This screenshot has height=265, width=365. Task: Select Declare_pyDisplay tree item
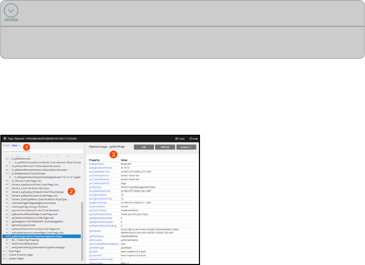(x=38, y=192)
